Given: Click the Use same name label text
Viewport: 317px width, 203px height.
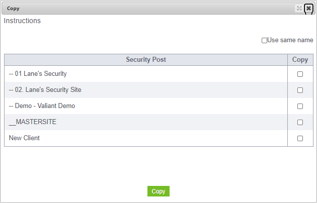Looking at the screenshot, I should pyautogui.click(x=290, y=40).
